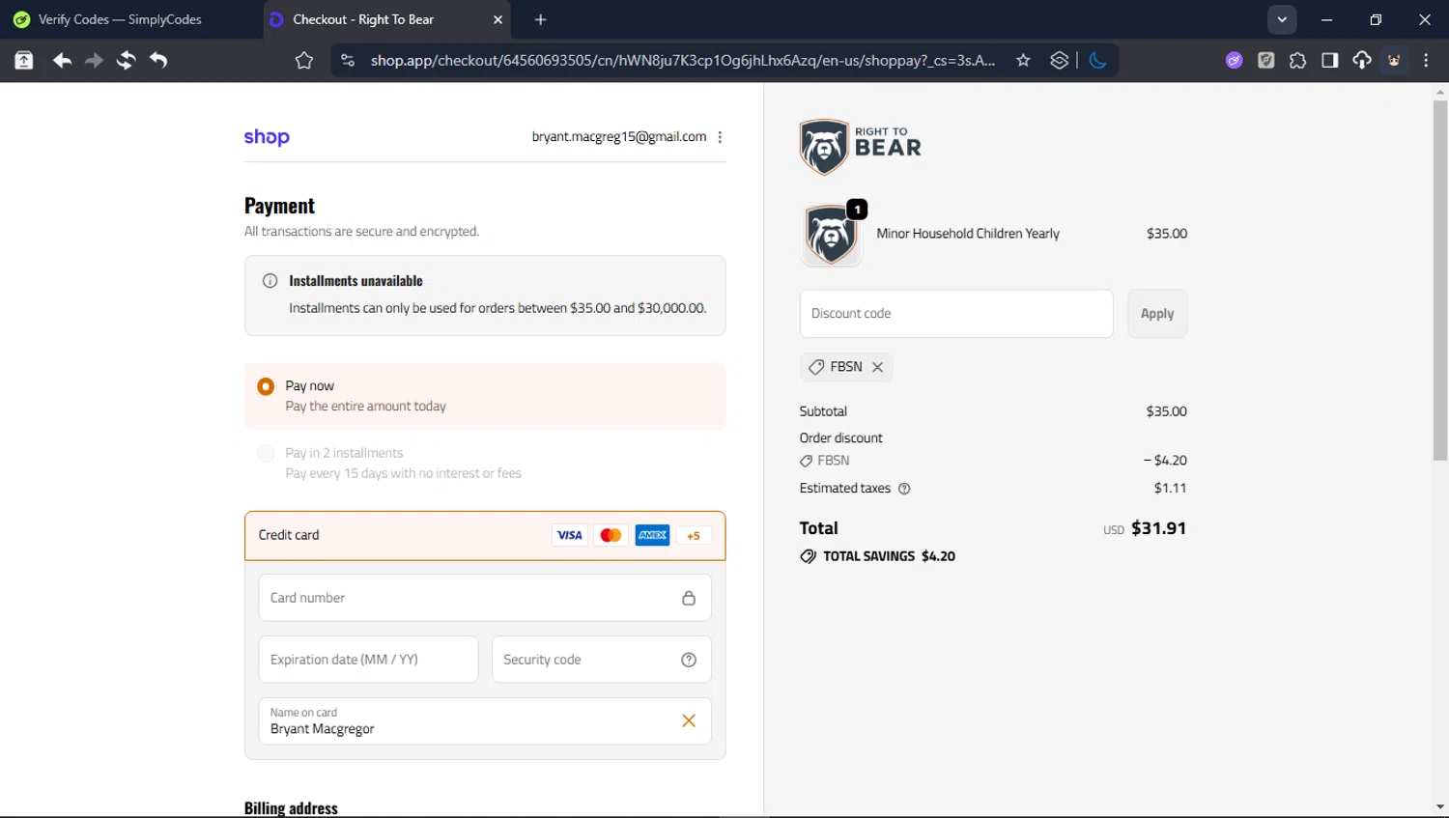The image size is (1449, 818).
Task: Click the shop.app URL in the address bar
Action: pyautogui.click(x=683, y=61)
